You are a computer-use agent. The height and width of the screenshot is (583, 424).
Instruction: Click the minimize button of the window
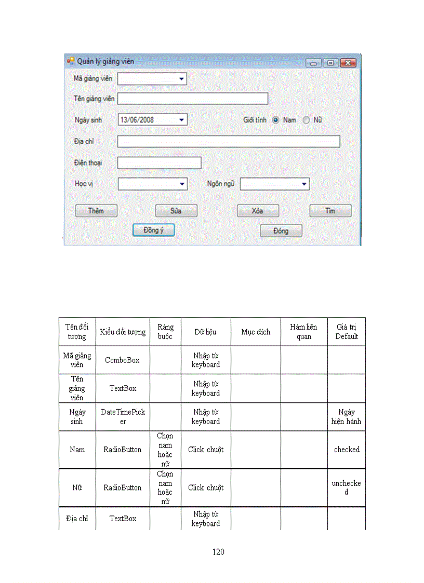point(314,62)
